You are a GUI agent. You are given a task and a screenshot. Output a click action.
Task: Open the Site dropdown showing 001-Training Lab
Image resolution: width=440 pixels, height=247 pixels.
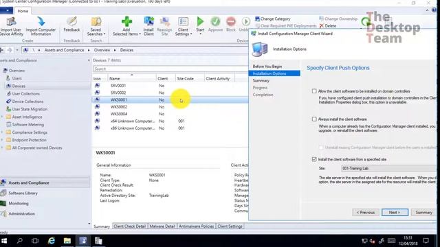coord(388,168)
